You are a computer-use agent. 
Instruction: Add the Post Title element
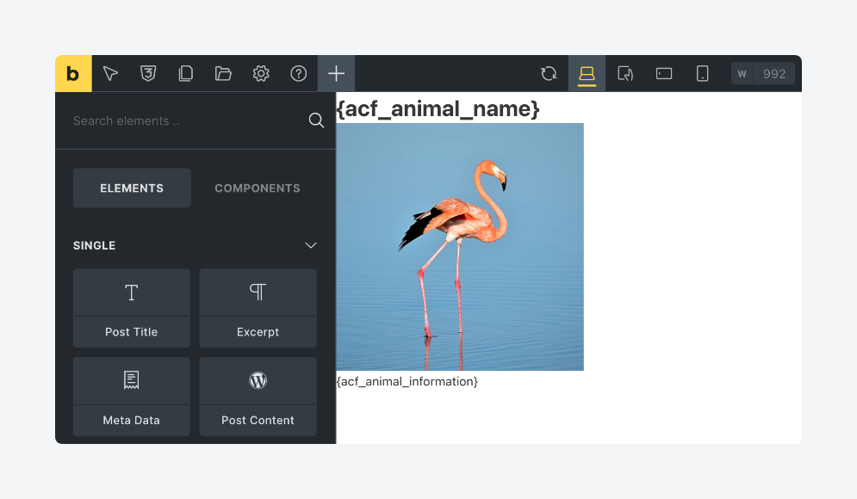click(x=132, y=308)
